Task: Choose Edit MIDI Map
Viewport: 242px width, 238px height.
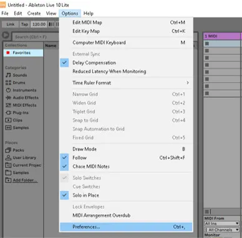Action: click(x=126, y=22)
